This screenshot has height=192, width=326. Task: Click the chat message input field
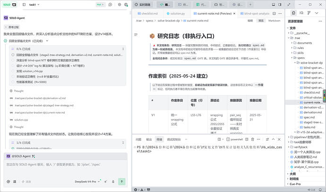click(65, 169)
